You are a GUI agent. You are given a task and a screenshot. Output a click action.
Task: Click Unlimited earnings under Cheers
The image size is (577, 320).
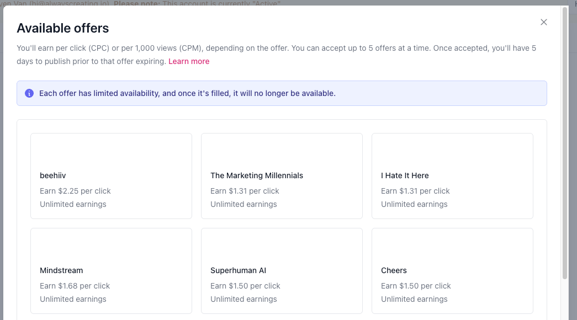[414, 299]
